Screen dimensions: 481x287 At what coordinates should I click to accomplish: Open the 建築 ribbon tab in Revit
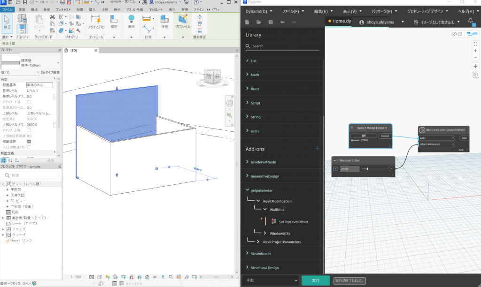click(x=22, y=9)
